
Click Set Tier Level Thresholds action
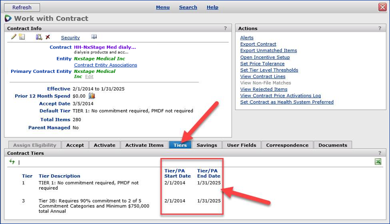point(269,70)
